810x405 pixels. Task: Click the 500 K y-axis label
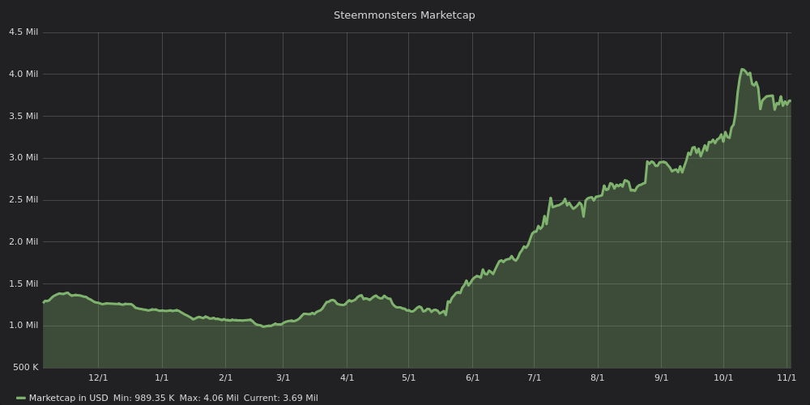[25, 367]
